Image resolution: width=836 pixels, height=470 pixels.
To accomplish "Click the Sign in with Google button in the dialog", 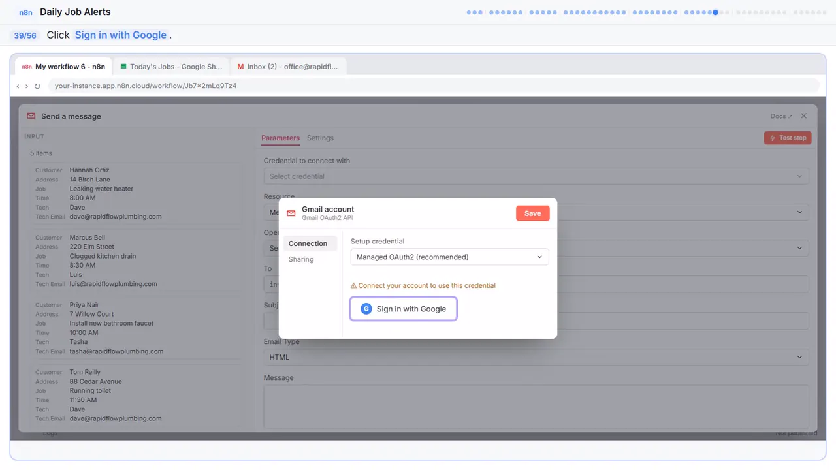I will click(403, 309).
